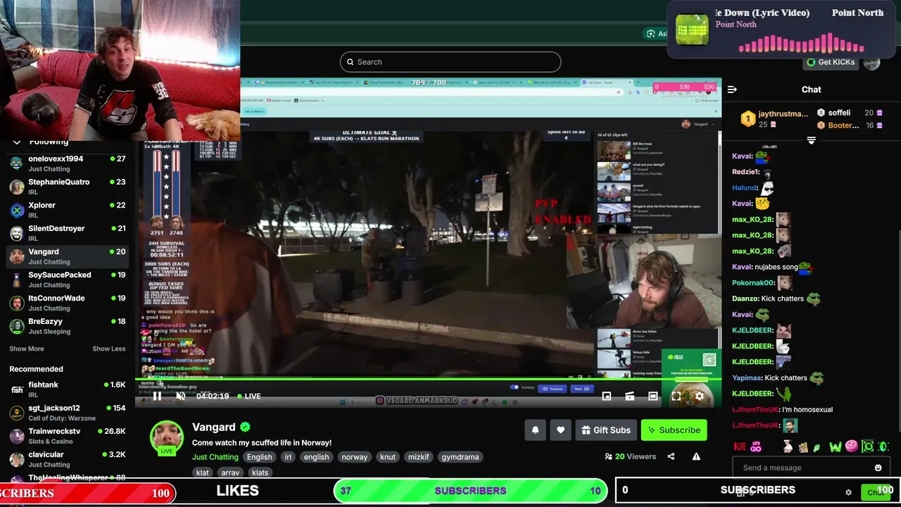The width and height of the screenshot is (901, 507).
Task: Open the Trainwreckstv recommended channel
Action: (x=68, y=436)
